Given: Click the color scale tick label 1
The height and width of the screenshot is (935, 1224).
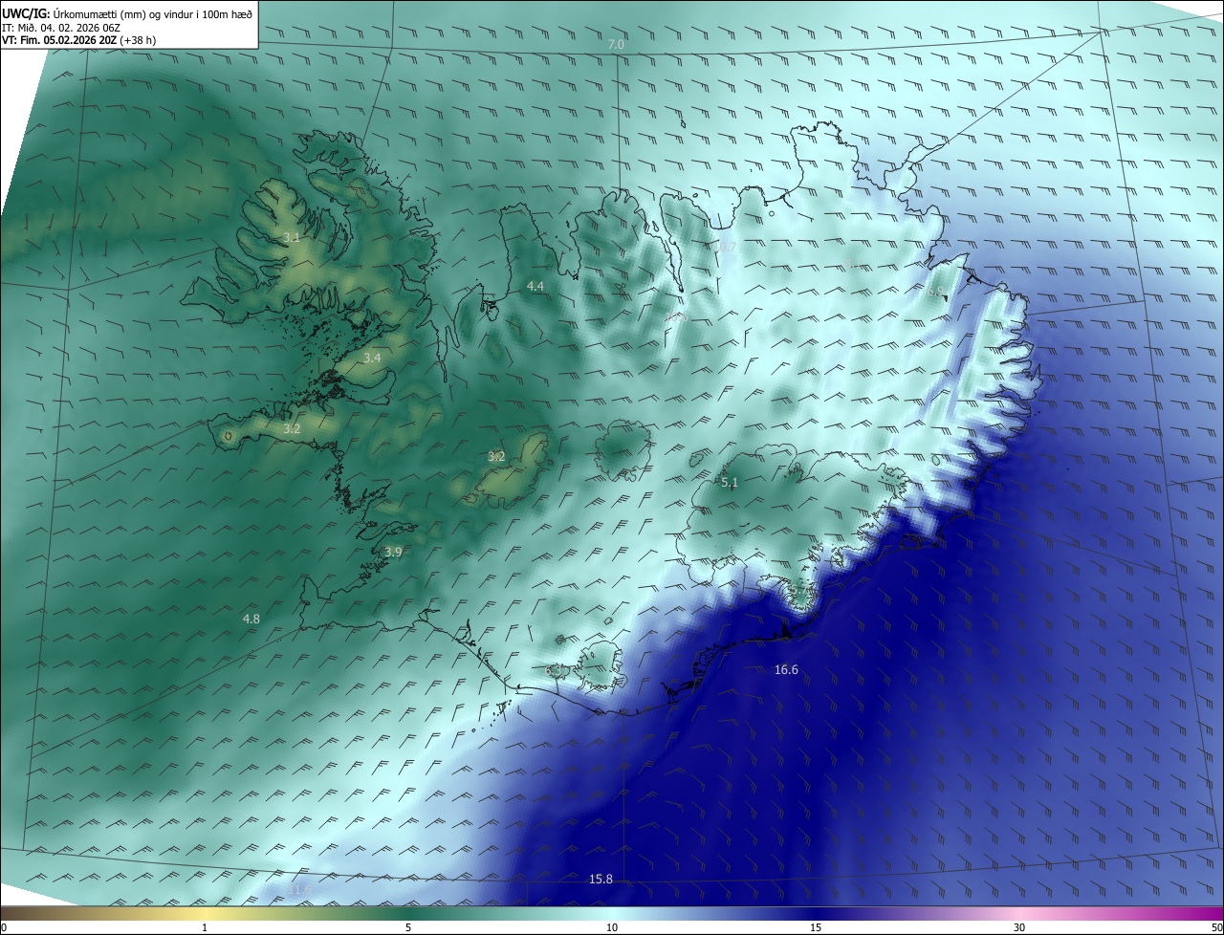Looking at the screenshot, I should click(x=205, y=928).
